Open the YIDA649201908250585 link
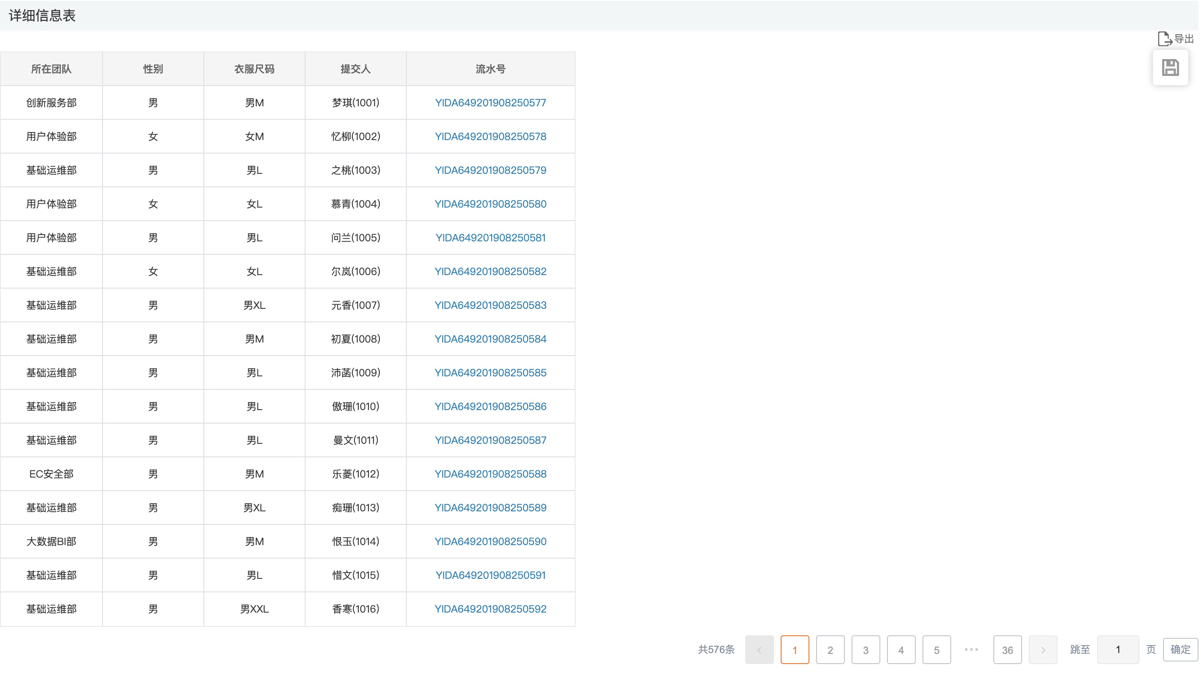1201x675 pixels. [x=490, y=373]
